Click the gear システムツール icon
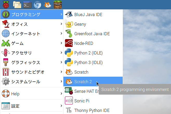The width and height of the screenshot is (171, 114). point(6,81)
